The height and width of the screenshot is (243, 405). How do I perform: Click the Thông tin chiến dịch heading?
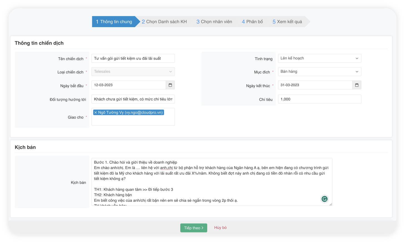[39, 43]
